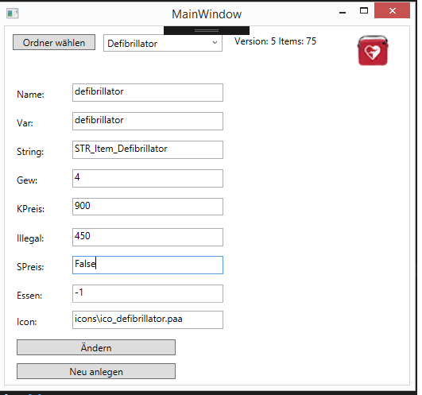Click the red defibrillator heart icon
The height and width of the screenshot is (395, 422).
373,50
